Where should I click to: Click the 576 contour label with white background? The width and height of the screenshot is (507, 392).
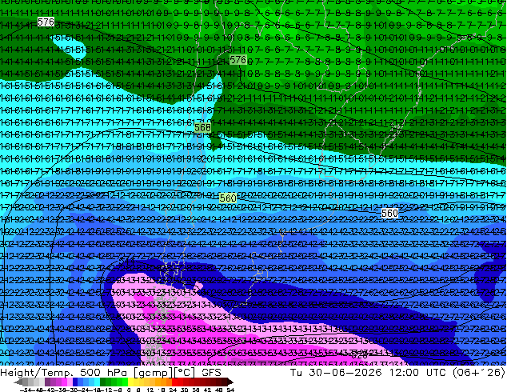[x=46, y=22]
